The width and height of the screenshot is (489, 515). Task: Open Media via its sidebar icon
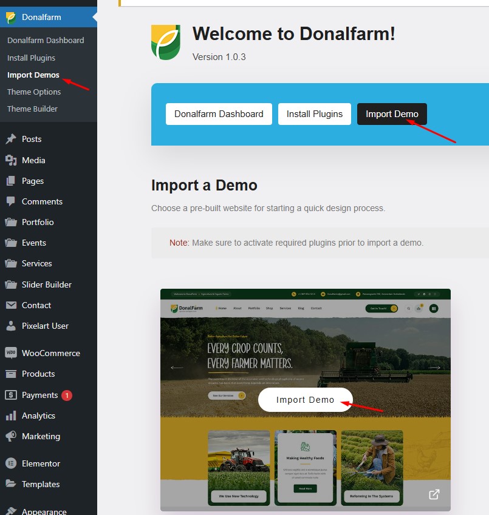tap(11, 160)
